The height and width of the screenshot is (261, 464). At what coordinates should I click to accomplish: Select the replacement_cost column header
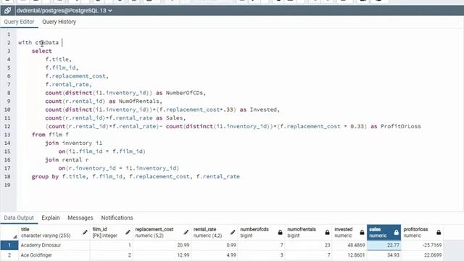click(x=162, y=233)
